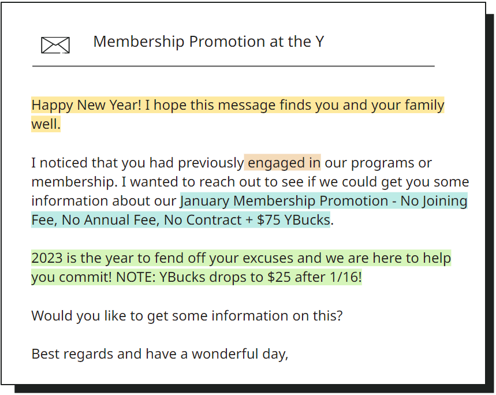The width and height of the screenshot is (496, 395).
Task: Click the highlighted word "well."
Action: [46, 124]
